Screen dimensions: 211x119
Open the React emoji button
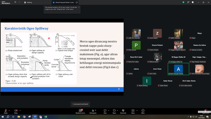click(114, 111)
